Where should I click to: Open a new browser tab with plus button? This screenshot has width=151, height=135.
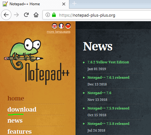coord(74,4)
